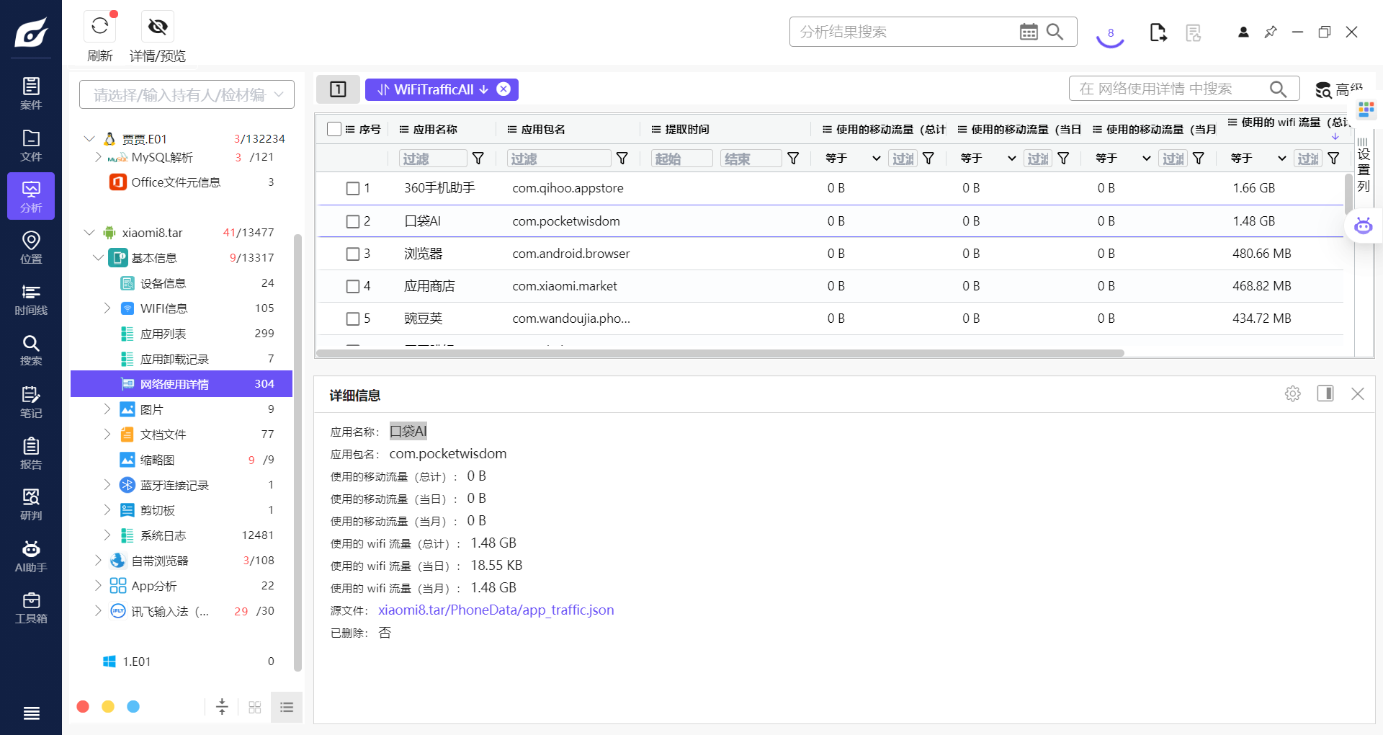Screen dimensions: 1383x735
Task: Open the user account icon
Action: point(1243,32)
